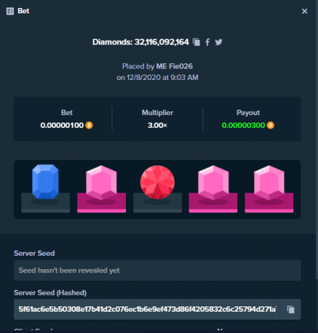Viewport: 318px width, 333px height.
Task: Click the last pink gem
Action: (269, 182)
